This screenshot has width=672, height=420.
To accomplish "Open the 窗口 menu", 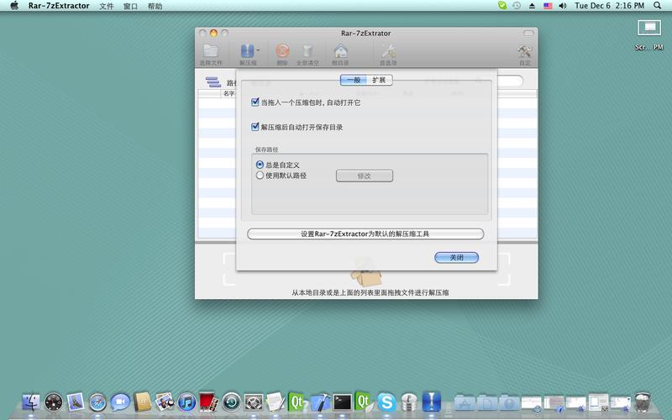I will (x=130, y=6).
